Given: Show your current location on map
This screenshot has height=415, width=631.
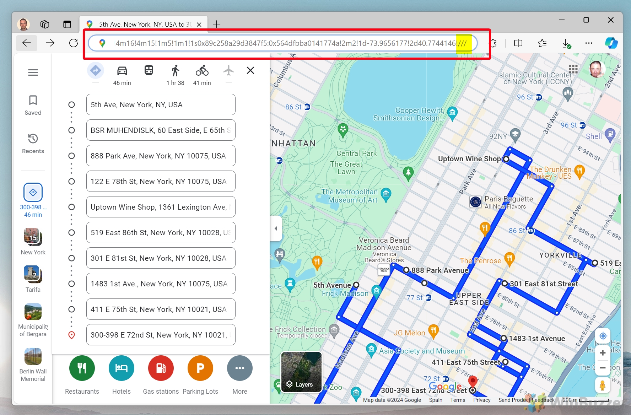Looking at the screenshot, I should click(603, 336).
